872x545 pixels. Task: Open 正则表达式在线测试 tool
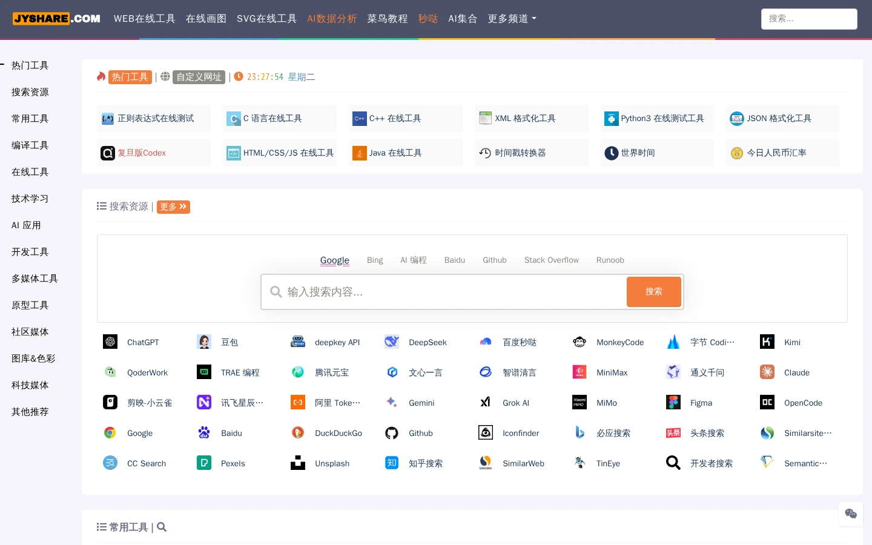[x=154, y=119]
